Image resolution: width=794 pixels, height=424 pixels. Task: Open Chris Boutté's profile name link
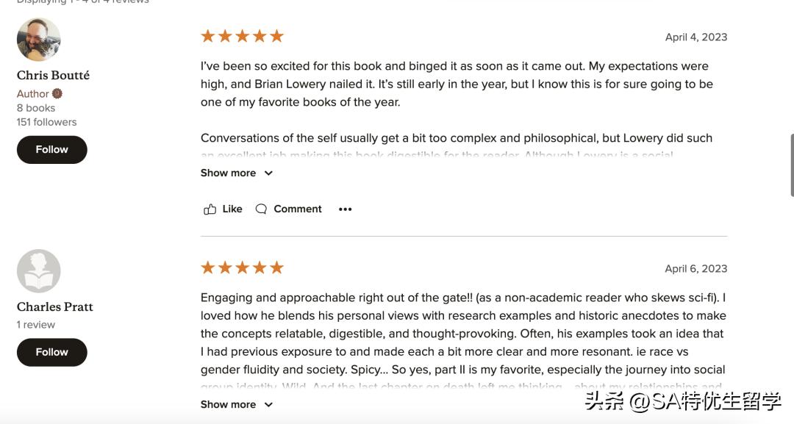[x=53, y=76]
